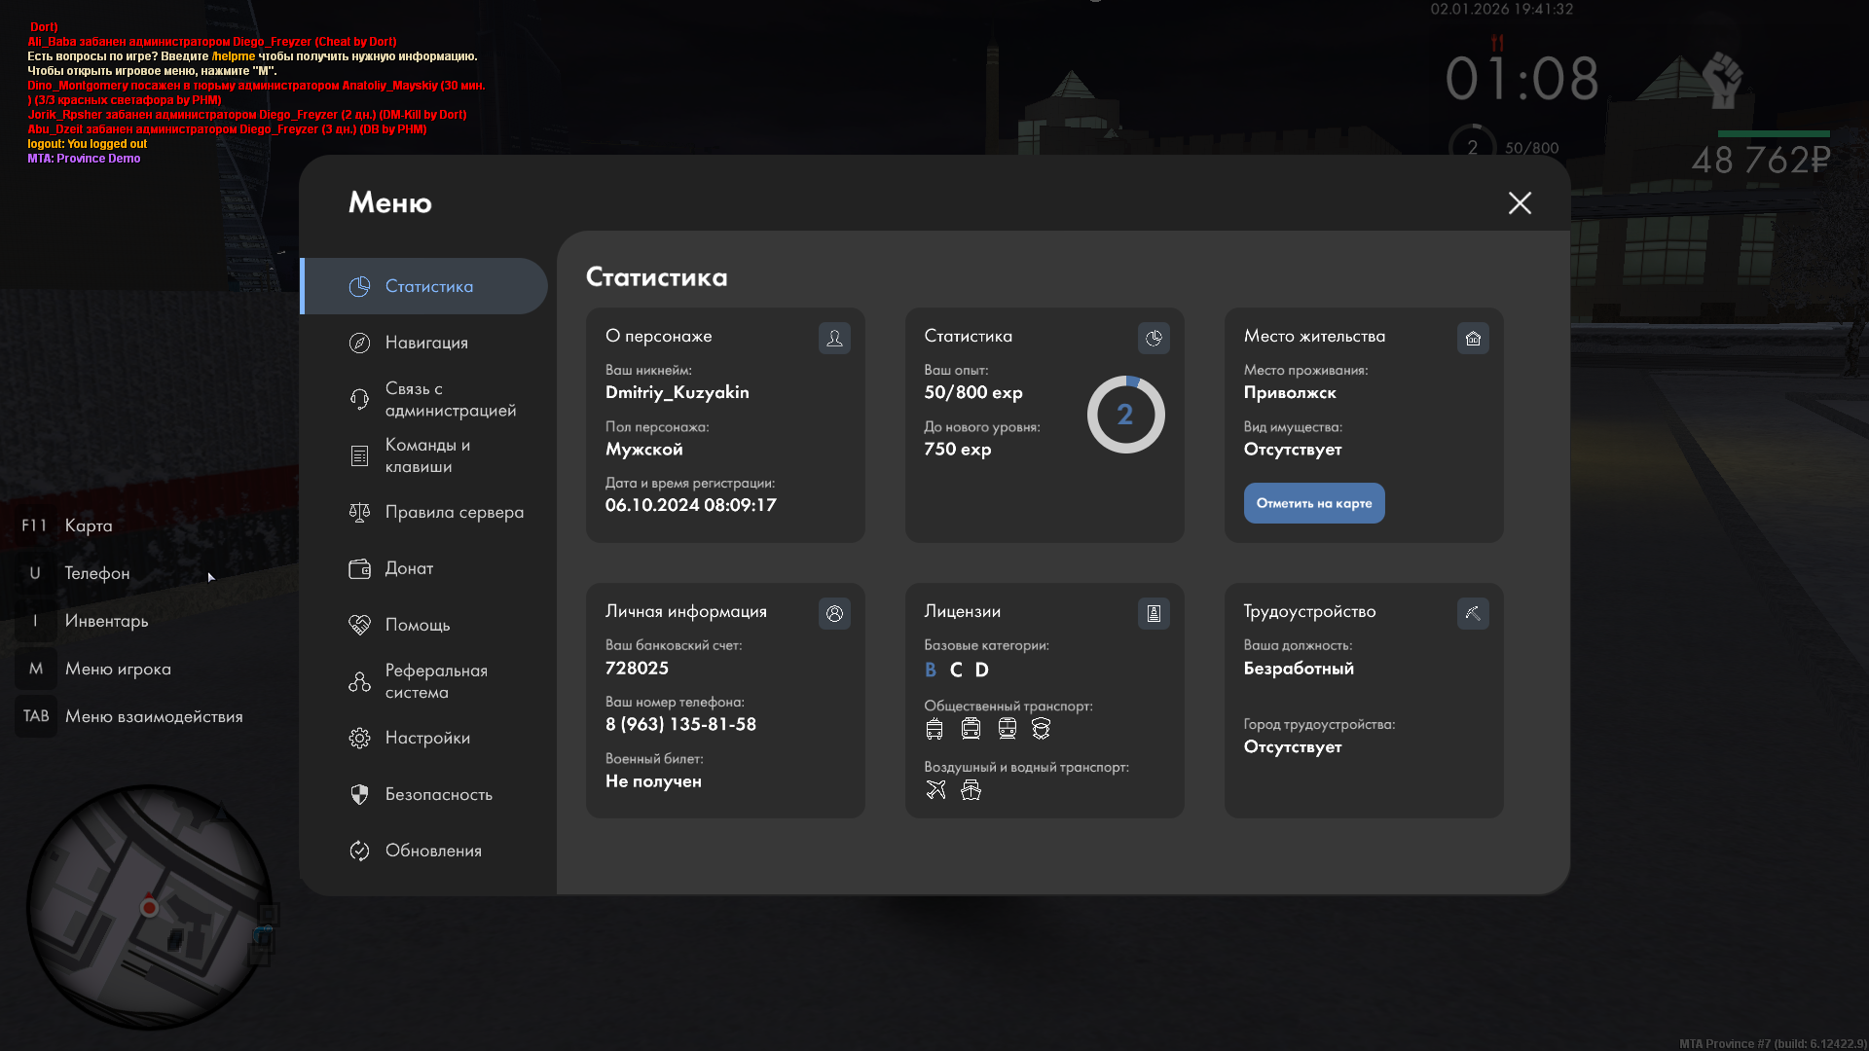Select the B license category letter
1869x1051 pixels.
pyautogui.click(x=931, y=670)
